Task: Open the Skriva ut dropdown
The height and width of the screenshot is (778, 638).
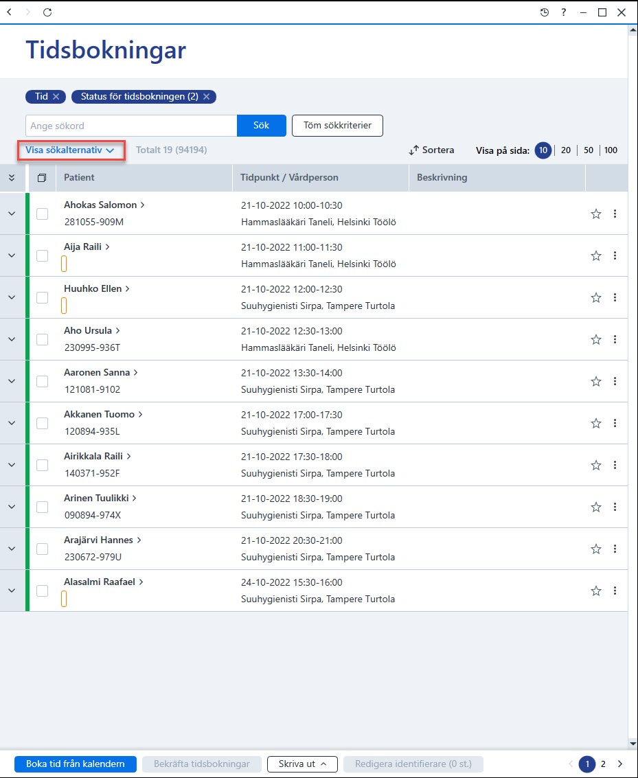Action: click(x=302, y=764)
